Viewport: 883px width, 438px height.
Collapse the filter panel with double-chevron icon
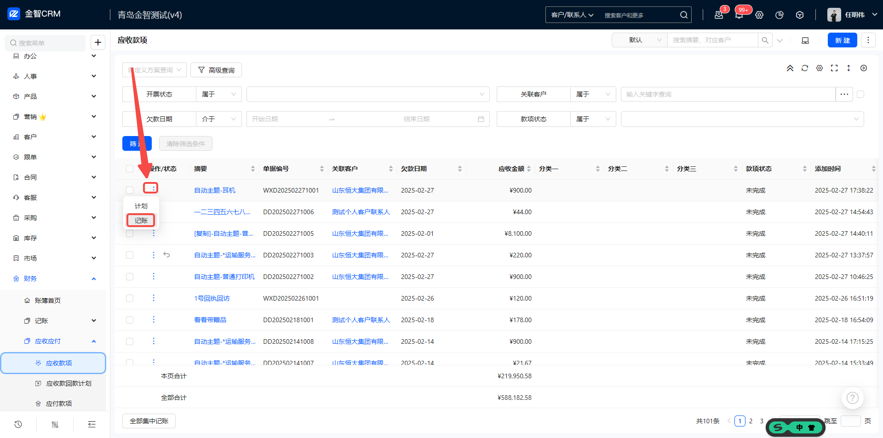[x=790, y=68]
